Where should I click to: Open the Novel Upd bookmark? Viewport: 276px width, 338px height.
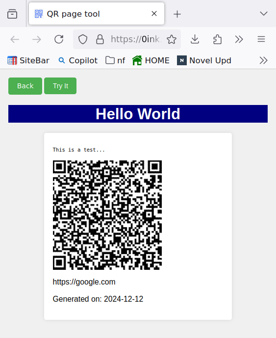coord(204,60)
